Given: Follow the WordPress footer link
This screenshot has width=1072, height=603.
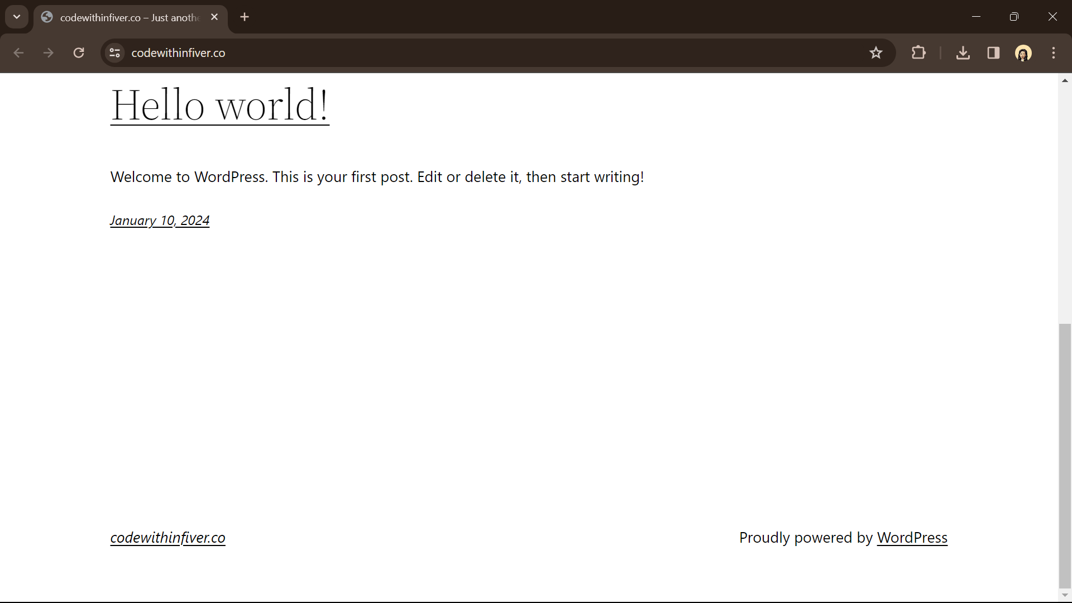Looking at the screenshot, I should point(912,538).
